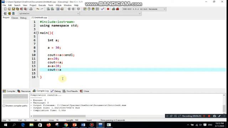
Task: Show hidden system tray icons
Action: 188,125
